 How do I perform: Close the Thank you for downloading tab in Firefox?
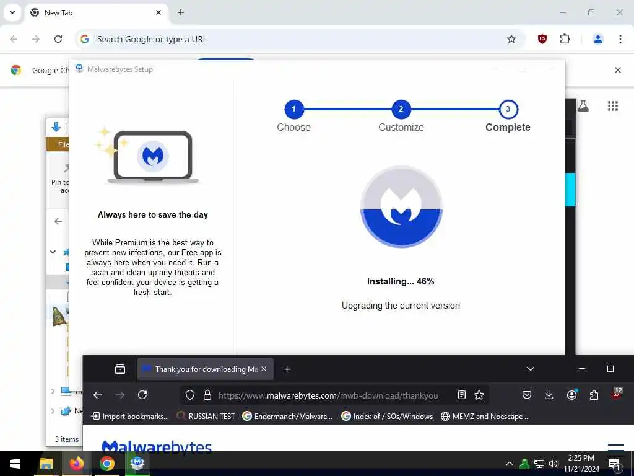click(x=264, y=369)
